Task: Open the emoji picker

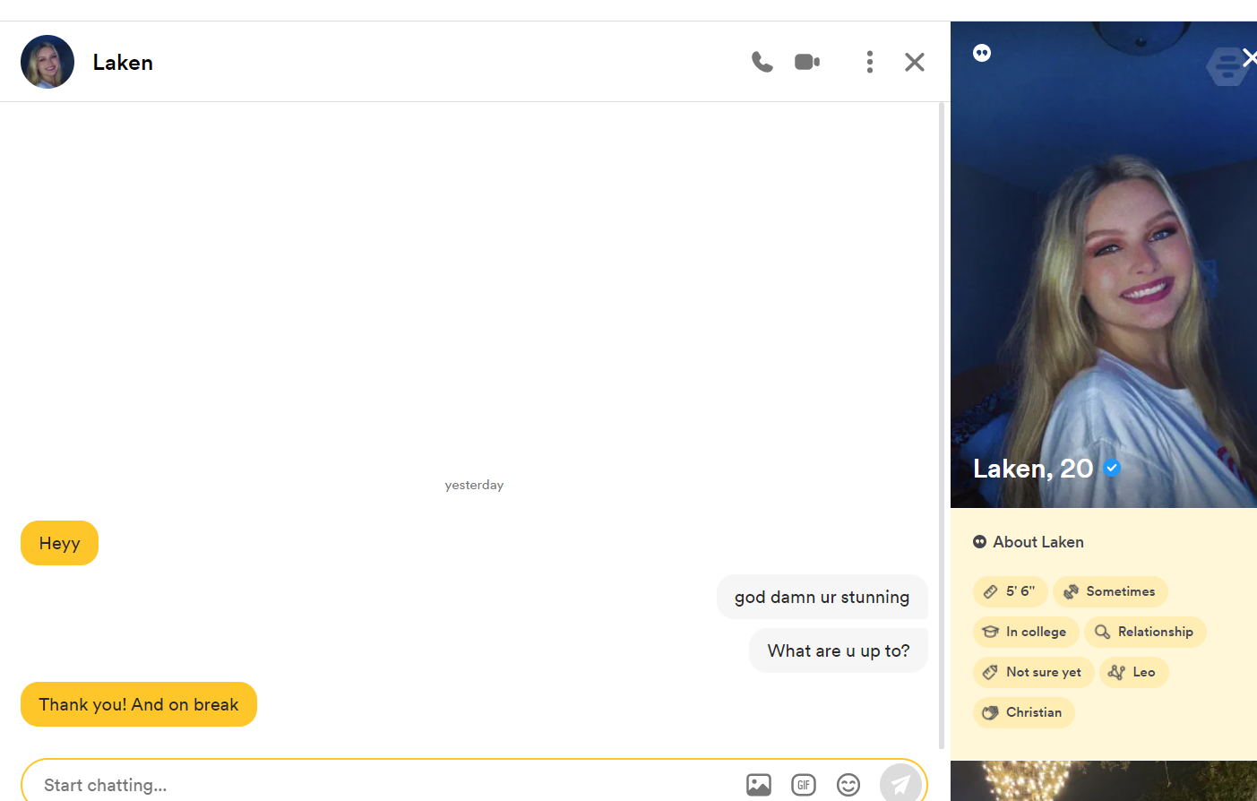Action: pyautogui.click(x=848, y=785)
